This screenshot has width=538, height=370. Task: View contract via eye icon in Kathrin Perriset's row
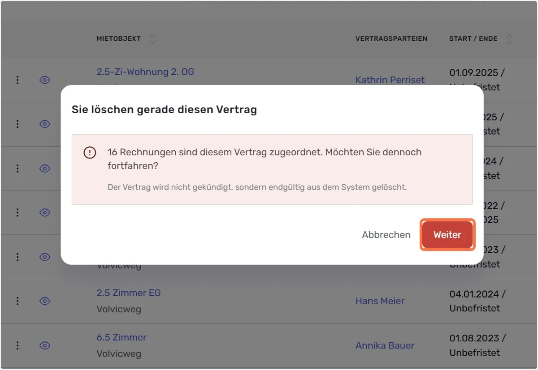(44, 80)
